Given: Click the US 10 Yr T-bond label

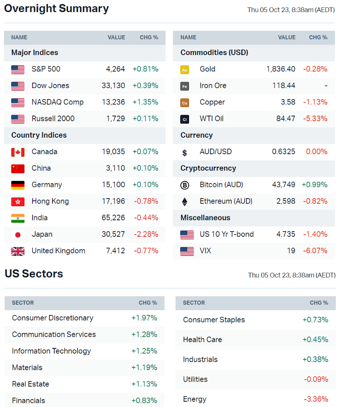Looking at the screenshot, I should click(x=226, y=234).
